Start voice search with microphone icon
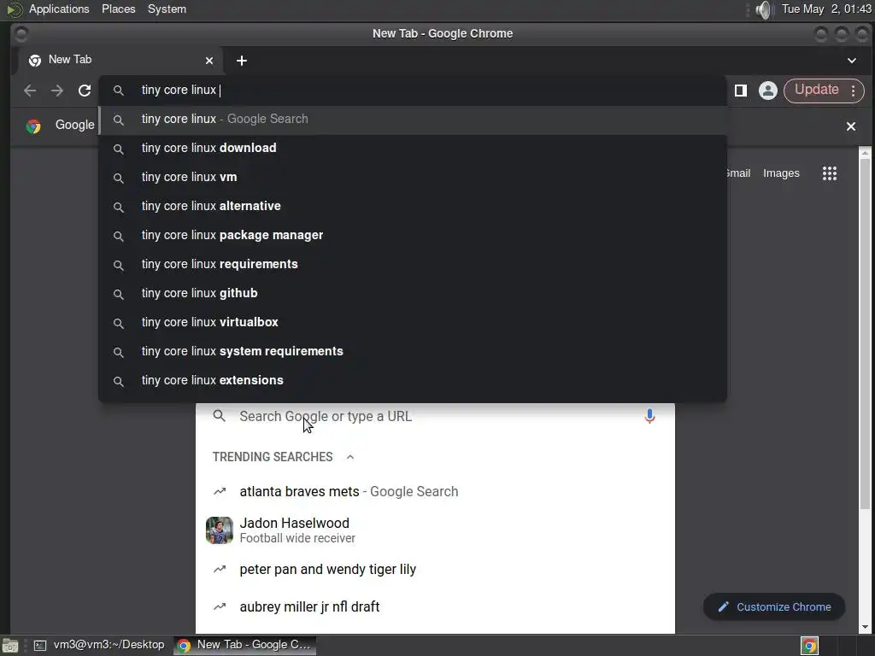 (x=649, y=416)
